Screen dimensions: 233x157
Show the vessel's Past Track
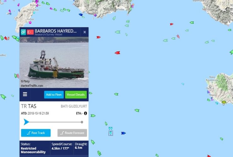[36, 133]
